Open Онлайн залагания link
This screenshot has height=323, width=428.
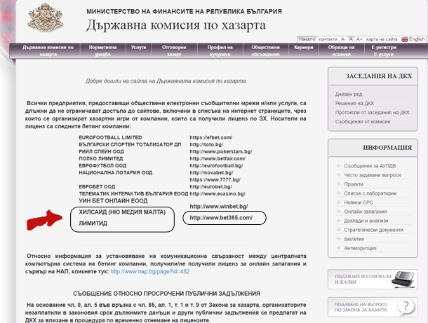(x=366, y=212)
